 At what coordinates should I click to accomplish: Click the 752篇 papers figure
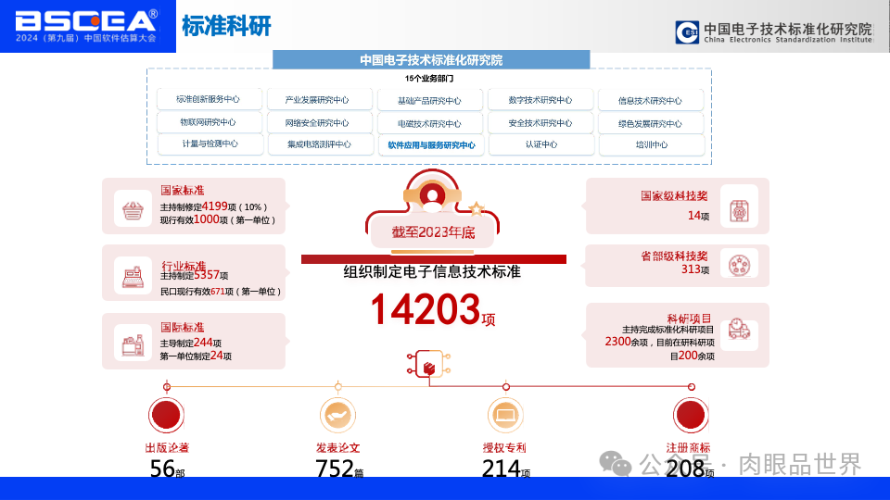[339, 469]
